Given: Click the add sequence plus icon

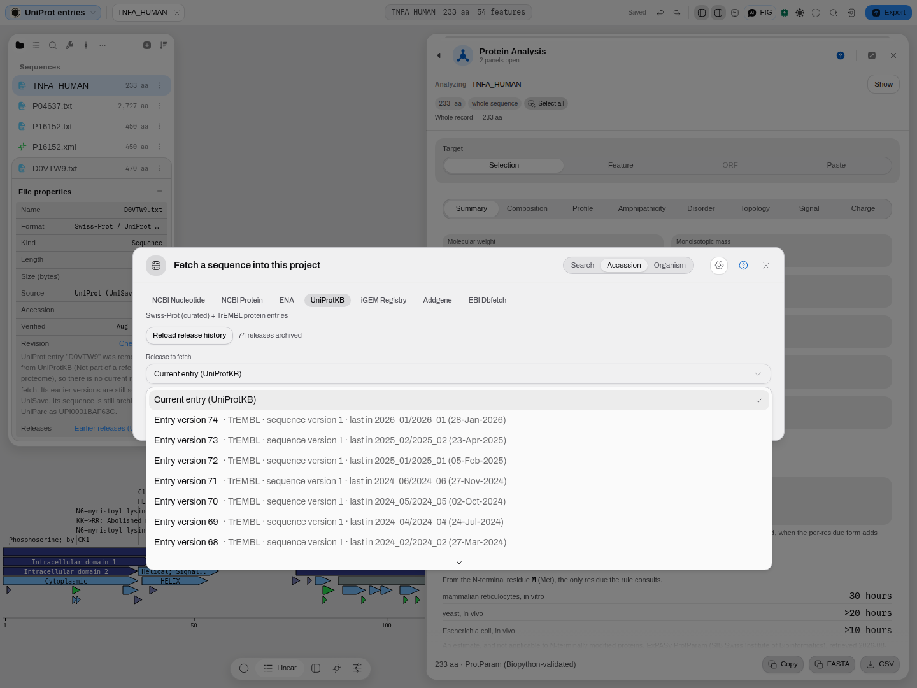Looking at the screenshot, I should point(147,45).
